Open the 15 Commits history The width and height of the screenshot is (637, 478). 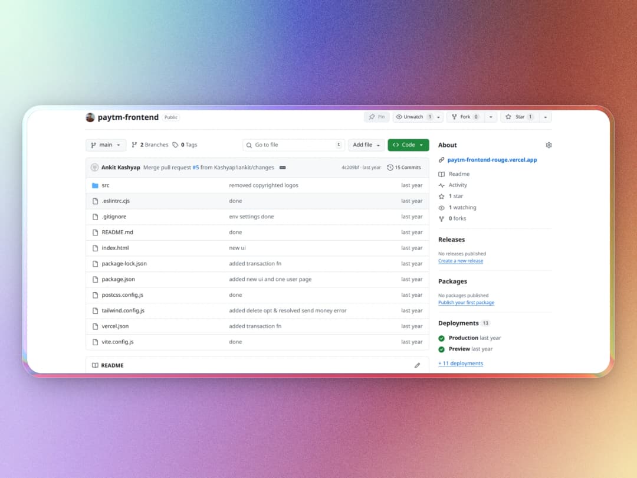[404, 168]
